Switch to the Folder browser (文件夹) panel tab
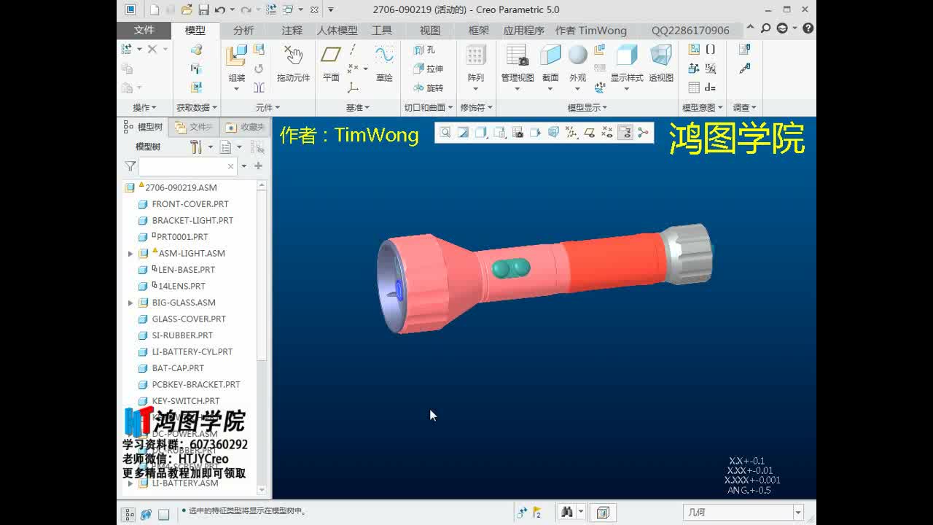Viewport: 933px width, 525px height. point(194,127)
